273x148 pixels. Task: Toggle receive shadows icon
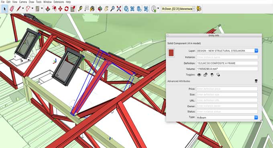coord(212,75)
